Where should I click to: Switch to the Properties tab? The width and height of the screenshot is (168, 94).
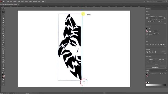[148, 9]
